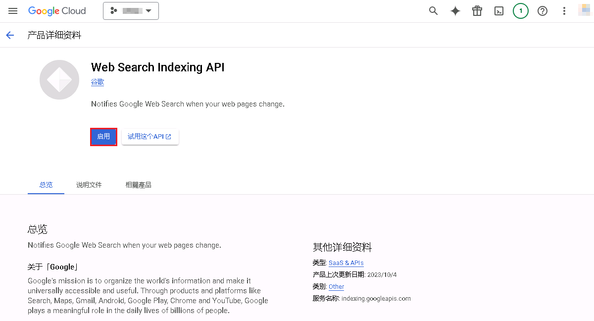Screen dimensions: 594x321
Task: Open the 谷歌 publisher link
Action: 98,82
